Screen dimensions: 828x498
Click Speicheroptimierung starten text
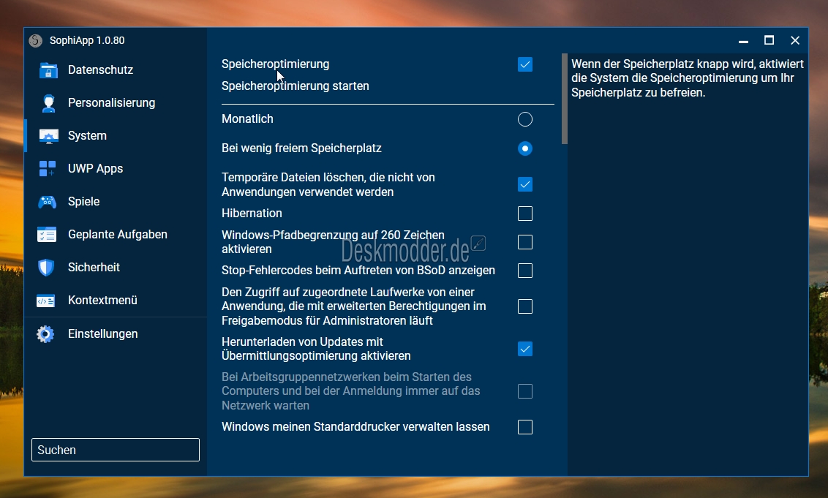click(x=296, y=86)
